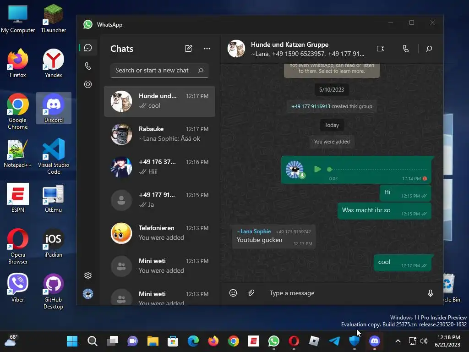Open Task View on the taskbar
The height and width of the screenshot is (352, 469).
113,341
